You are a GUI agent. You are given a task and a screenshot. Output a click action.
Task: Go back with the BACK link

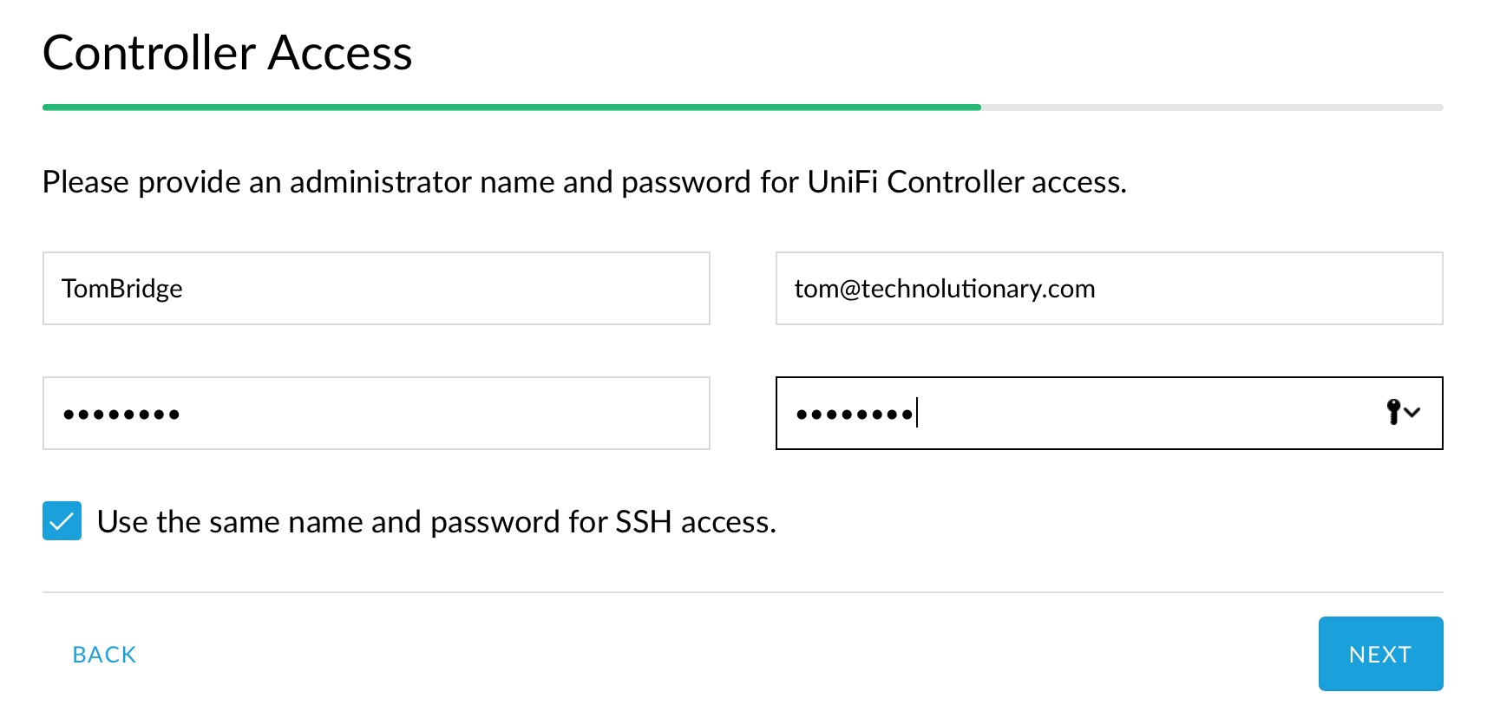point(104,655)
